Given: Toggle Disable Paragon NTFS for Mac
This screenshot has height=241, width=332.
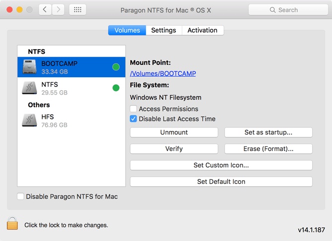Looking at the screenshot, I should click(x=20, y=196).
